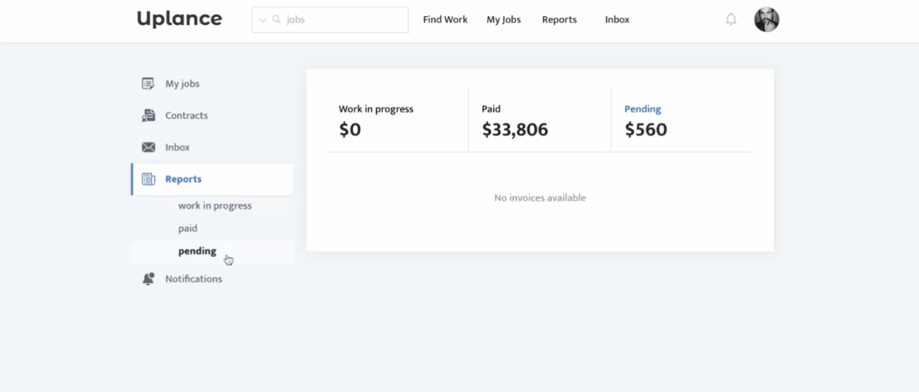Open the user profile avatar
This screenshot has width=919, height=392.
click(x=766, y=19)
